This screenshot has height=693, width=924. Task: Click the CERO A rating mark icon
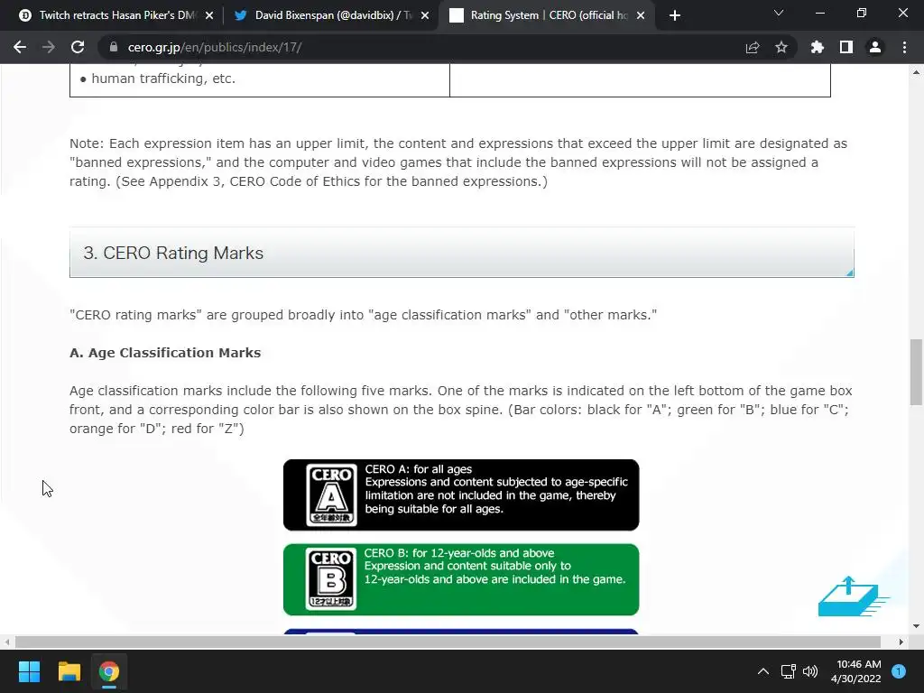click(332, 494)
